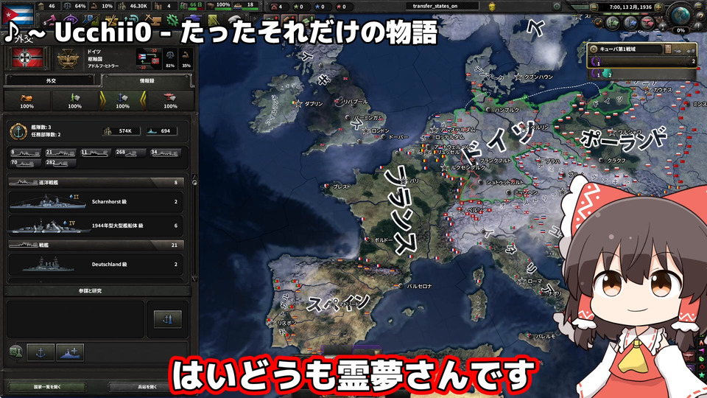Click the Germany flag in diplomacy panel
Screen dimensions: 707x398
click(x=27, y=59)
